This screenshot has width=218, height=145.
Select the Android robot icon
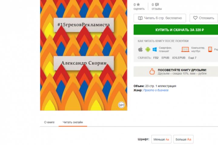coord(148,50)
